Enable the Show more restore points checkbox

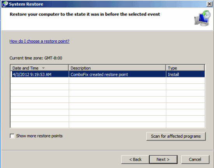(x=12, y=136)
